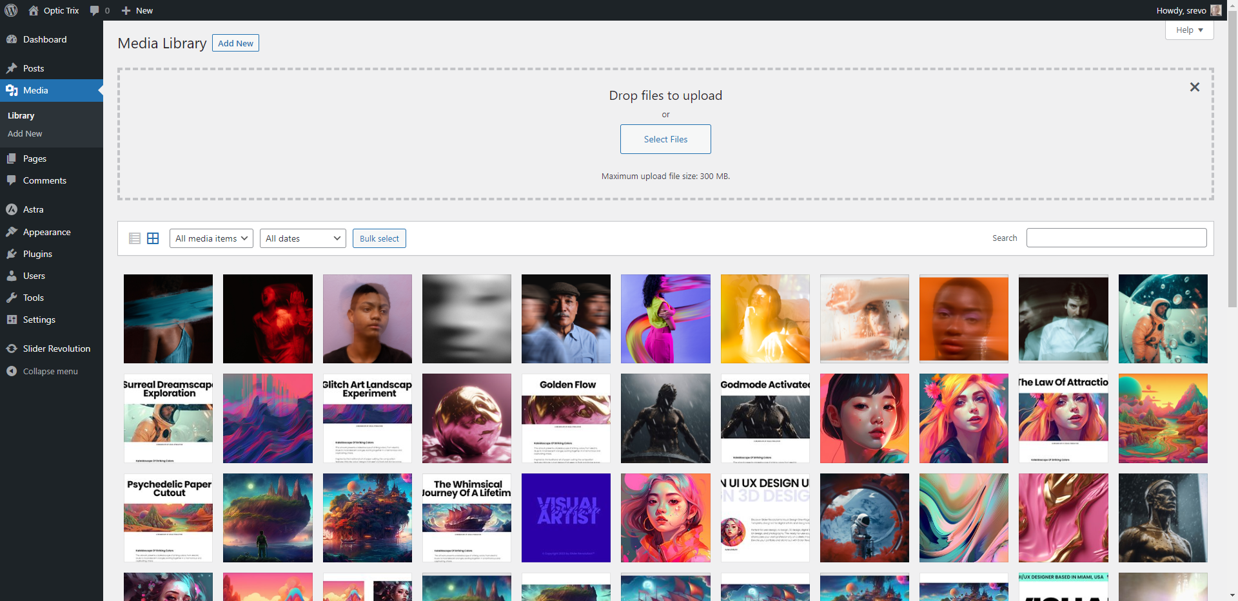1238x601 pixels.
Task: Open the WordPress logo menu
Action: (11, 10)
